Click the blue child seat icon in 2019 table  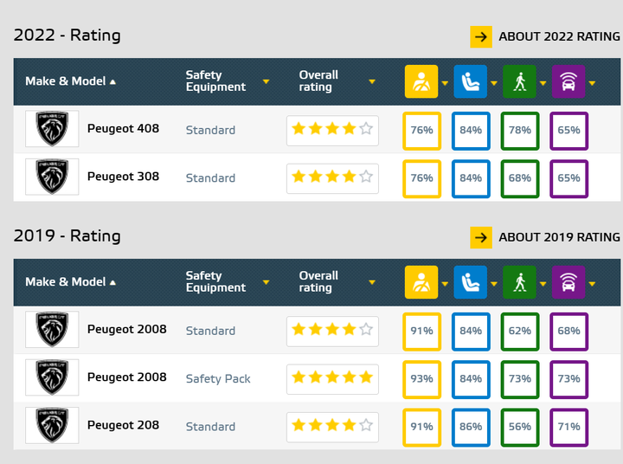point(471,282)
